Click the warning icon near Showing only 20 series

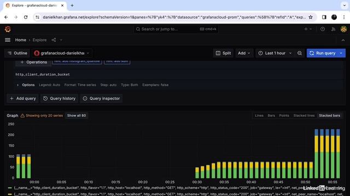click(x=22, y=115)
